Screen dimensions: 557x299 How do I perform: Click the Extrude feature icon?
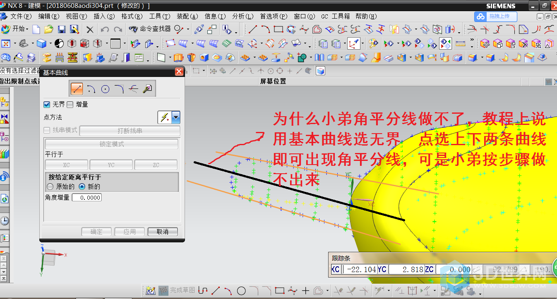pyautogui.click(x=178, y=57)
